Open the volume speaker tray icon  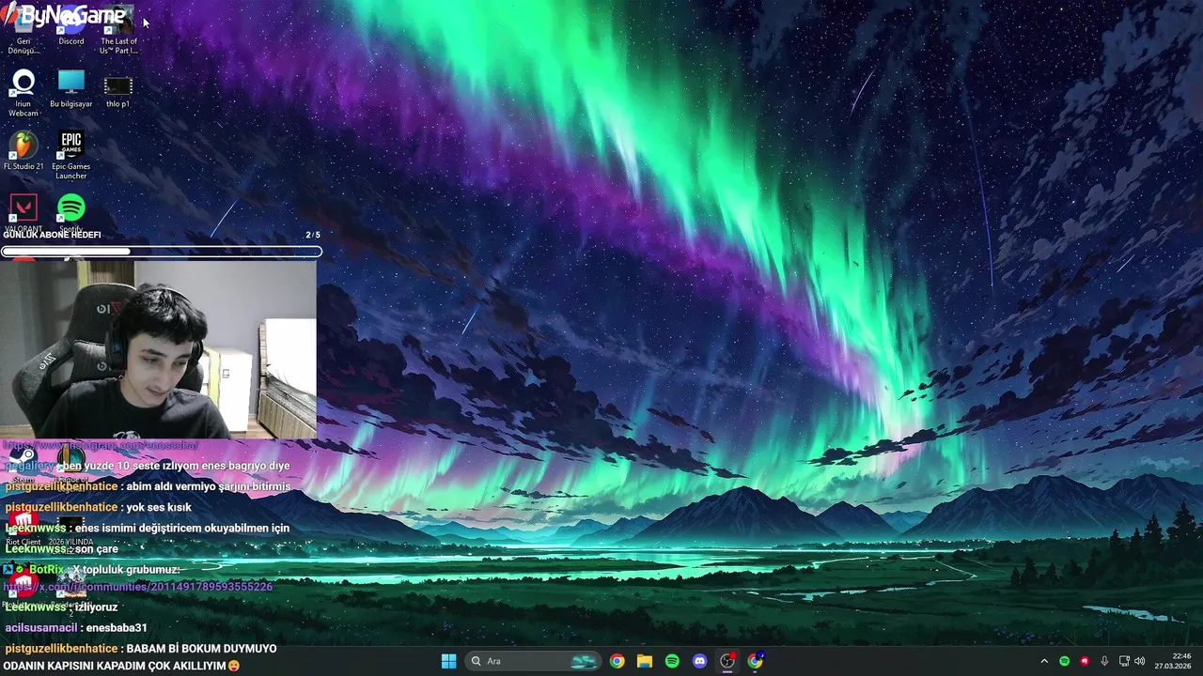1140,661
